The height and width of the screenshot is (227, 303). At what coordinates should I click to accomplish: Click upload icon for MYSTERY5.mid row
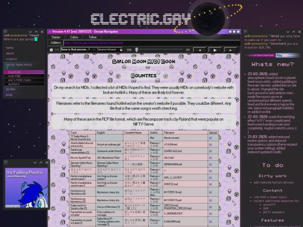pyautogui.click(x=210, y=200)
